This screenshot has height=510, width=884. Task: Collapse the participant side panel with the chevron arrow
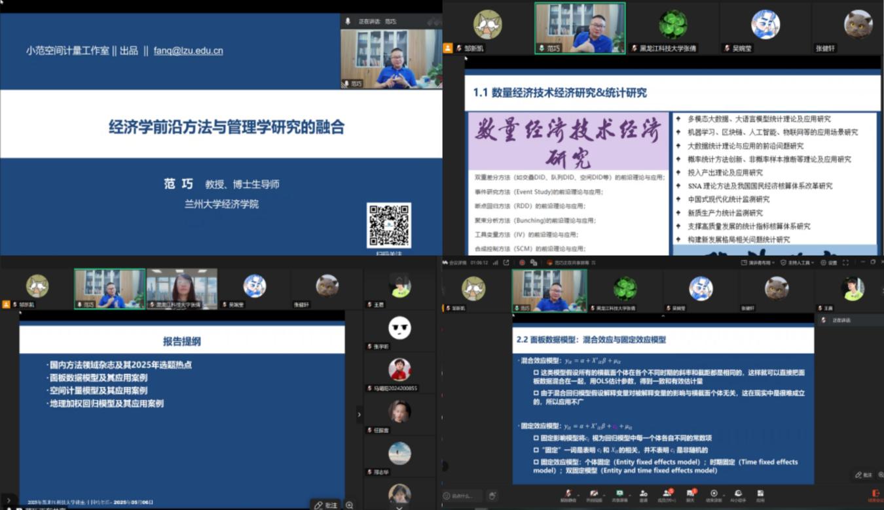click(x=359, y=415)
